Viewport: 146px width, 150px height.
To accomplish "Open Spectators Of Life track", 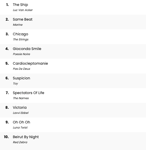I will point(28,93).
